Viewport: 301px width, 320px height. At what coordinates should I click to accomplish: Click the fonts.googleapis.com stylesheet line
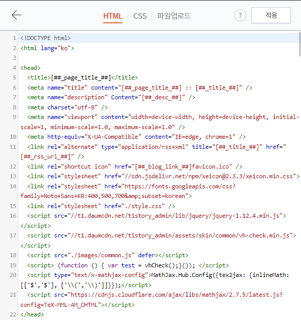[128, 191]
